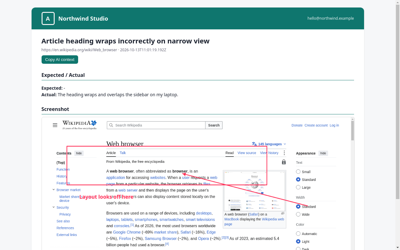Click Copy AI context button
Viewport: 400px width, 250px height.
tap(60, 60)
